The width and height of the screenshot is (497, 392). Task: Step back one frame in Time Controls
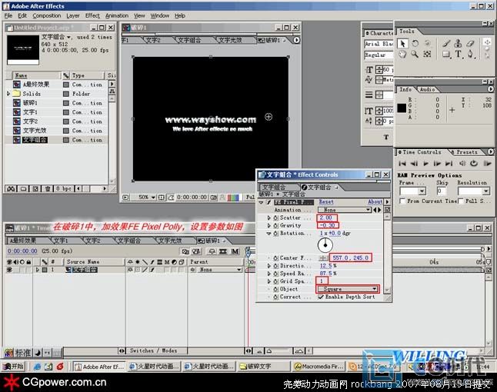414,164
